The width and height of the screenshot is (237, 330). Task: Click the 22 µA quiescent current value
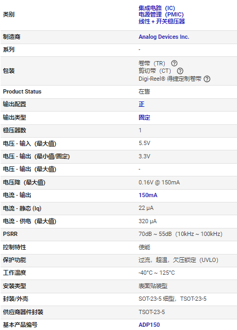pos(146,208)
